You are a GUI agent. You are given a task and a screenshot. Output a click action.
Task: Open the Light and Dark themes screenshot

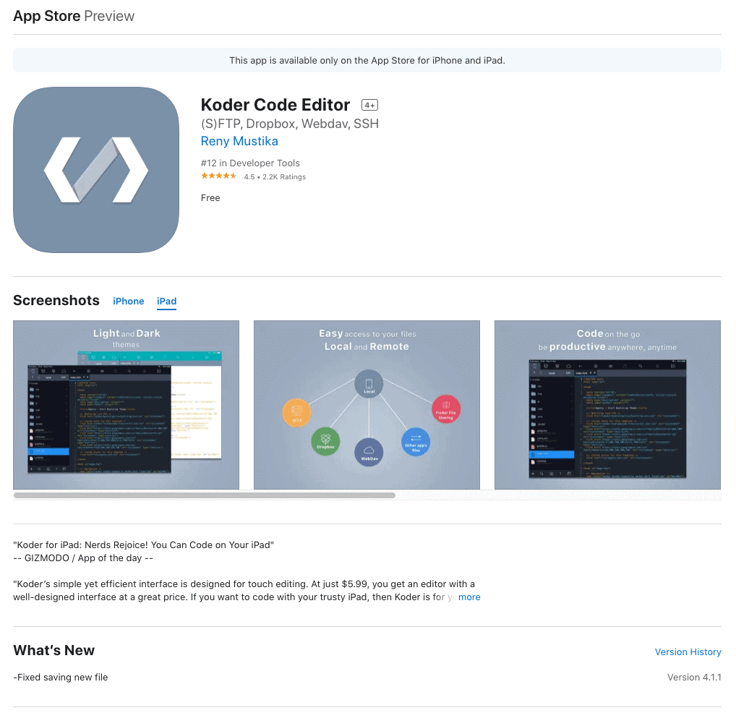(127, 405)
